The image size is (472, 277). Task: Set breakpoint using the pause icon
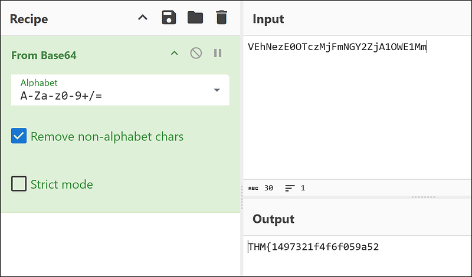coord(218,54)
